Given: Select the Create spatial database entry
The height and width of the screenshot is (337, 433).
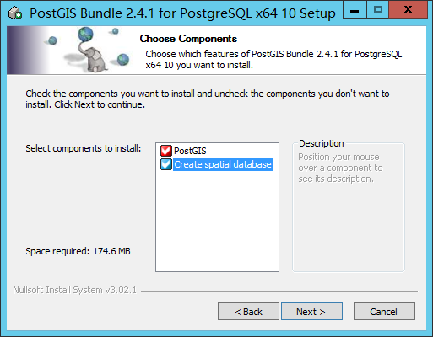Looking at the screenshot, I should [x=223, y=164].
